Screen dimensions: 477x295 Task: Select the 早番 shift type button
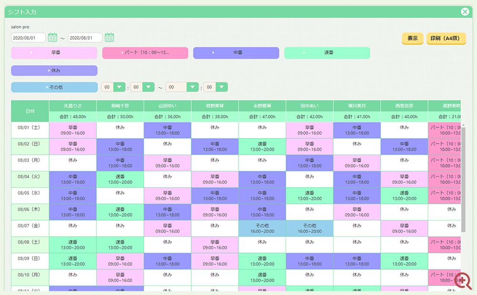[x=54, y=53]
